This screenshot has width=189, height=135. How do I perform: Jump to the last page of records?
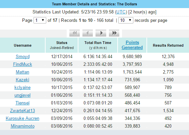coord(114,33)
